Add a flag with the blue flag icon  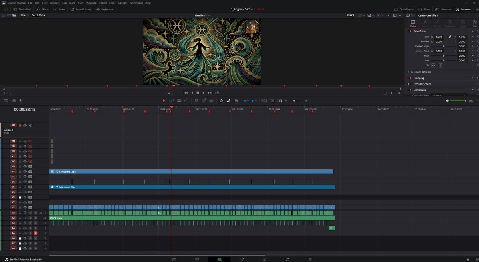point(245,101)
